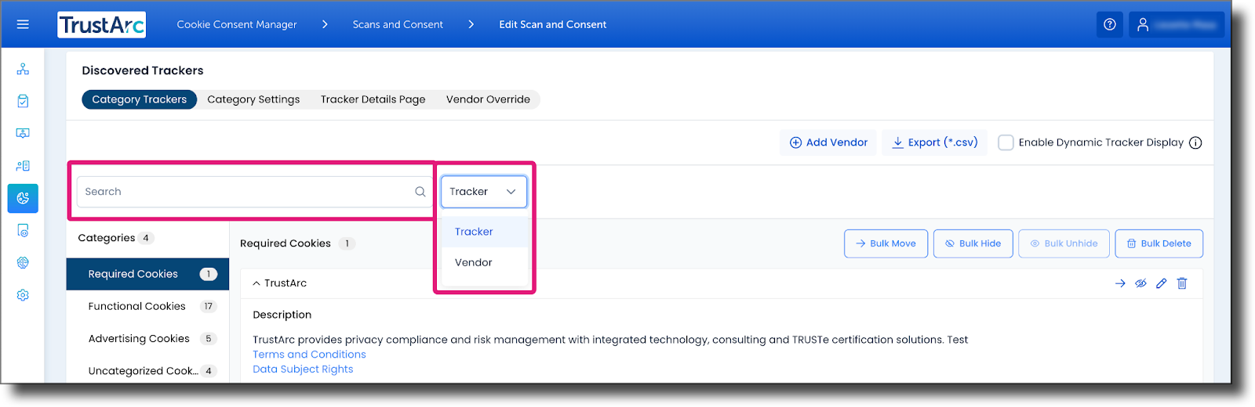
Task: Go to Cookie Consent Manager breadcrumb
Action: (x=237, y=24)
